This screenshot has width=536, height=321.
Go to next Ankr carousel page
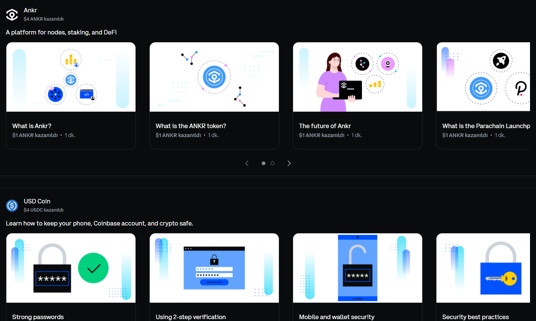point(289,163)
